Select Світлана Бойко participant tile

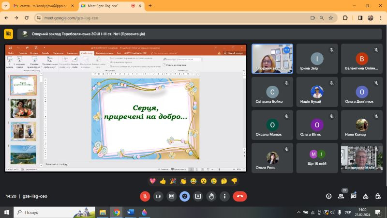(272, 92)
